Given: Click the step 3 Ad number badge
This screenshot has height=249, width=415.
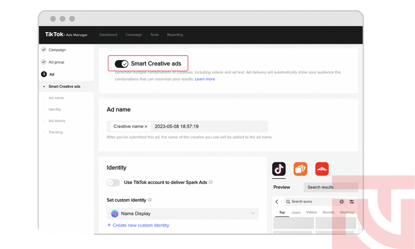Looking at the screenshot, I should coord(44,74).
